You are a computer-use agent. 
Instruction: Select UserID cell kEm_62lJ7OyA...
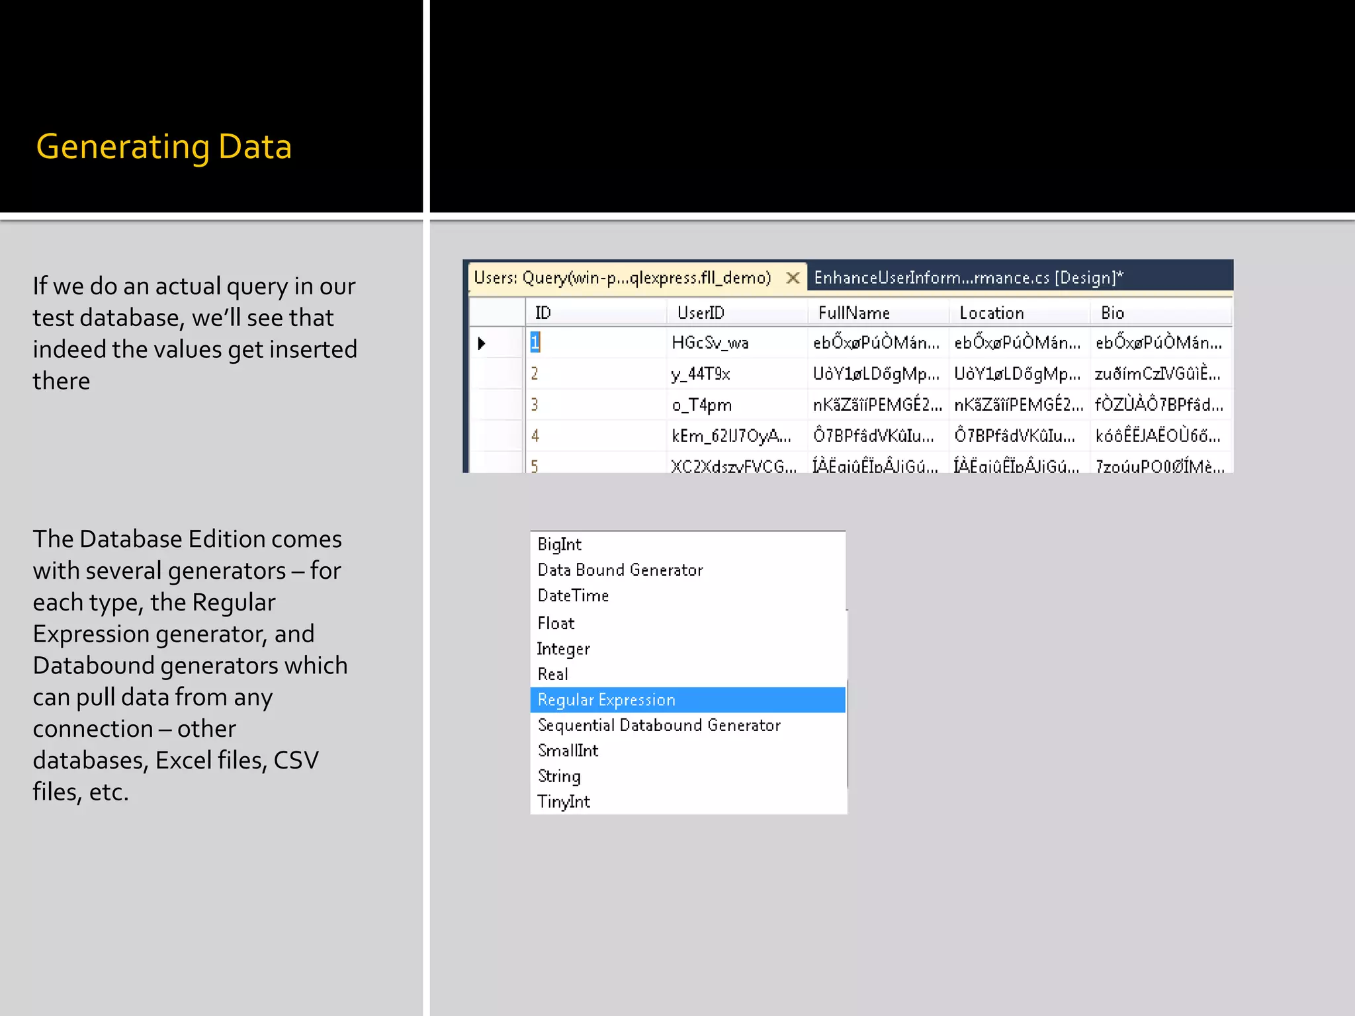click(x=738, y=436)
